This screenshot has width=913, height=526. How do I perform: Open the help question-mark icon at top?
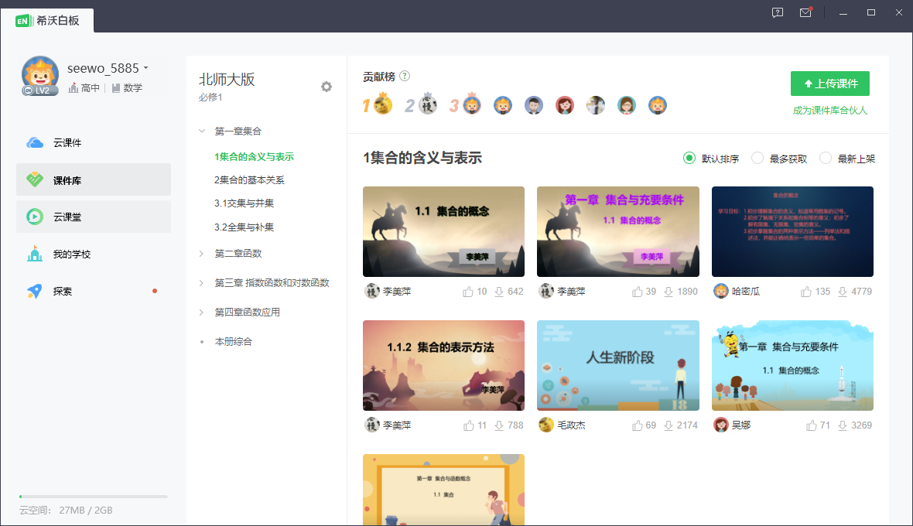(x=776, y=12)
